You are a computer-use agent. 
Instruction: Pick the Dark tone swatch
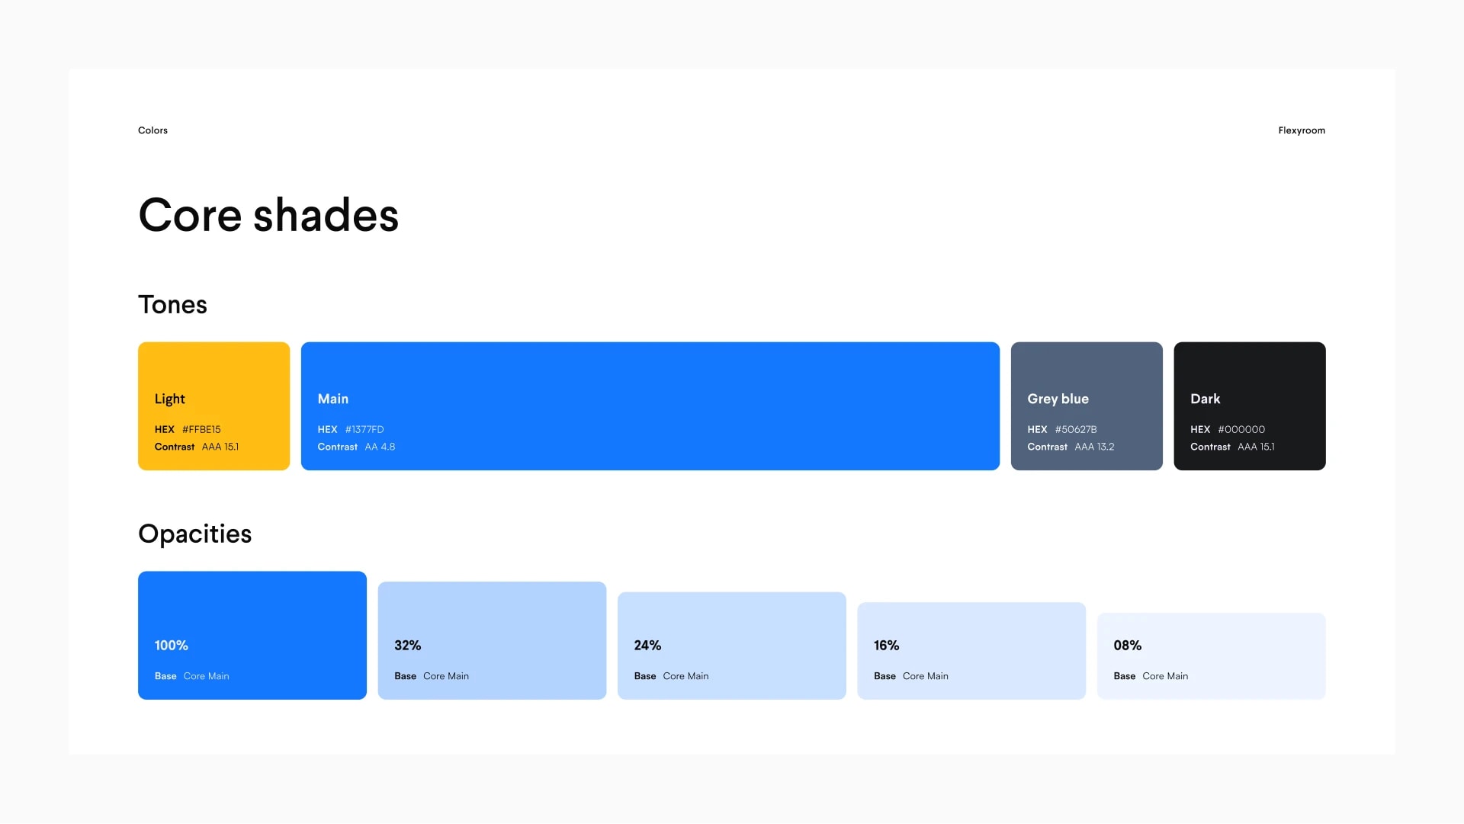pyautogui.click(x=1250, y=406)
